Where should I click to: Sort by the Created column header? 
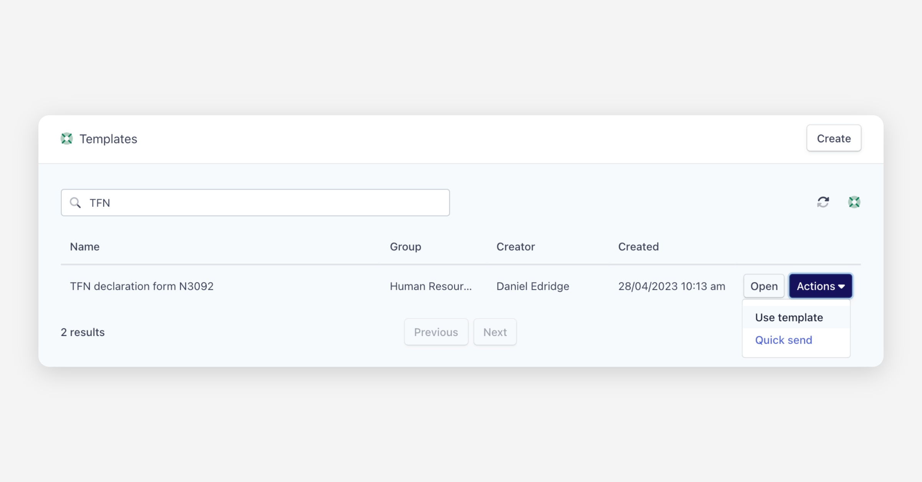coord(638,247)
